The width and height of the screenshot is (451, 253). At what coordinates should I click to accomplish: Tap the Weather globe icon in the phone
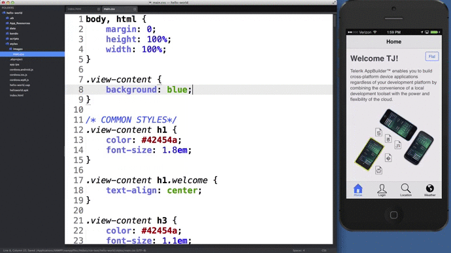tap(429, 188)
